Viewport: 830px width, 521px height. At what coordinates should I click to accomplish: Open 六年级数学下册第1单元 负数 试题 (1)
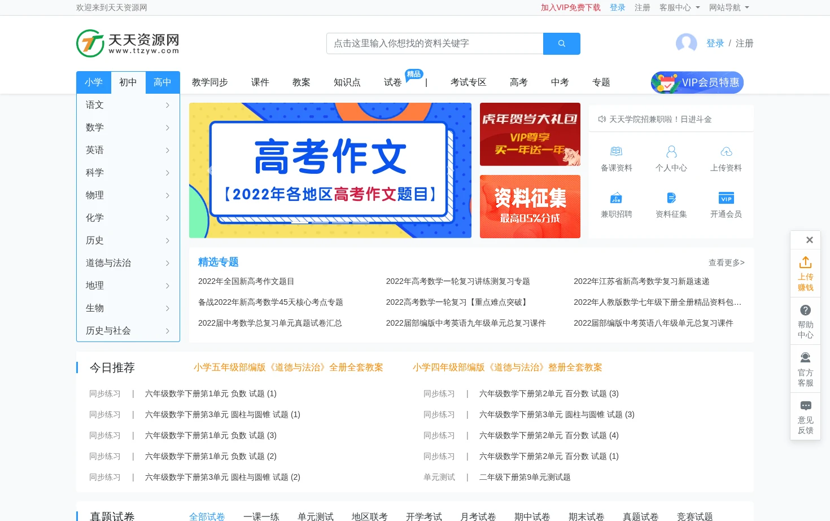click(x=211, y=393)
